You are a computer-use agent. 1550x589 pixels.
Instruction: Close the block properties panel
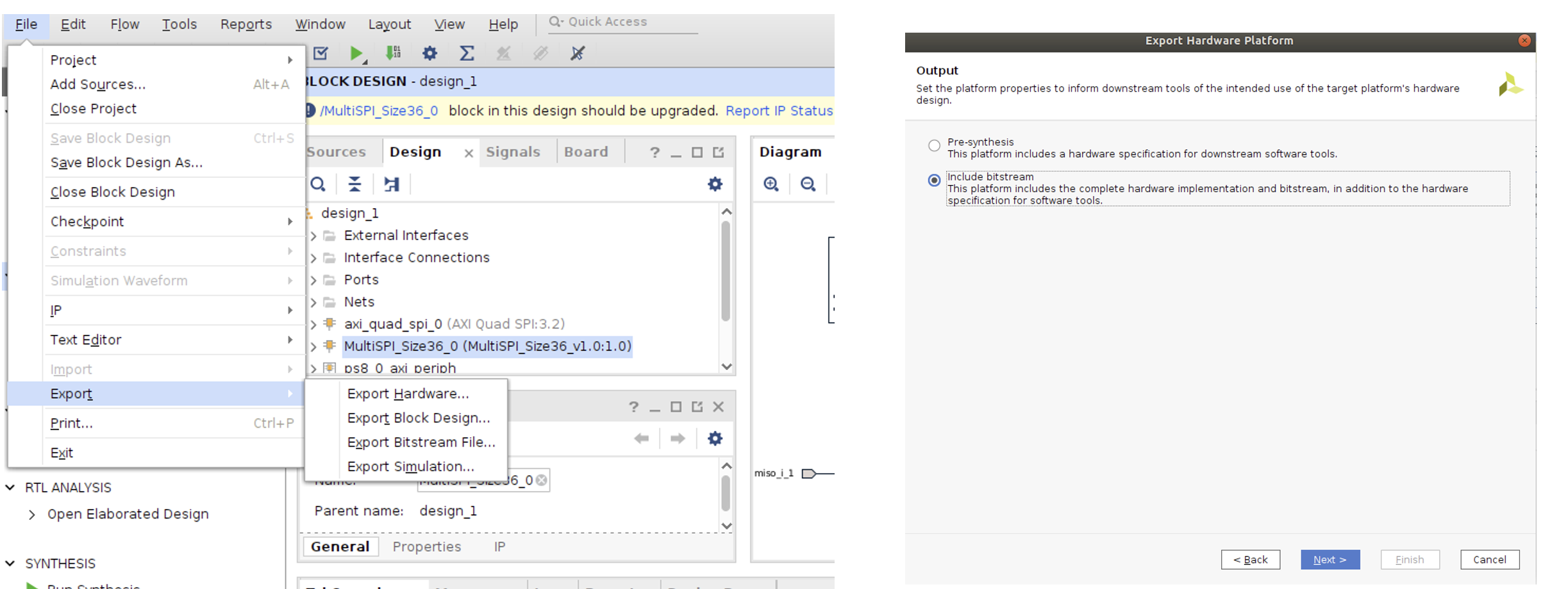pyautogui.click(x=719, y=407)
